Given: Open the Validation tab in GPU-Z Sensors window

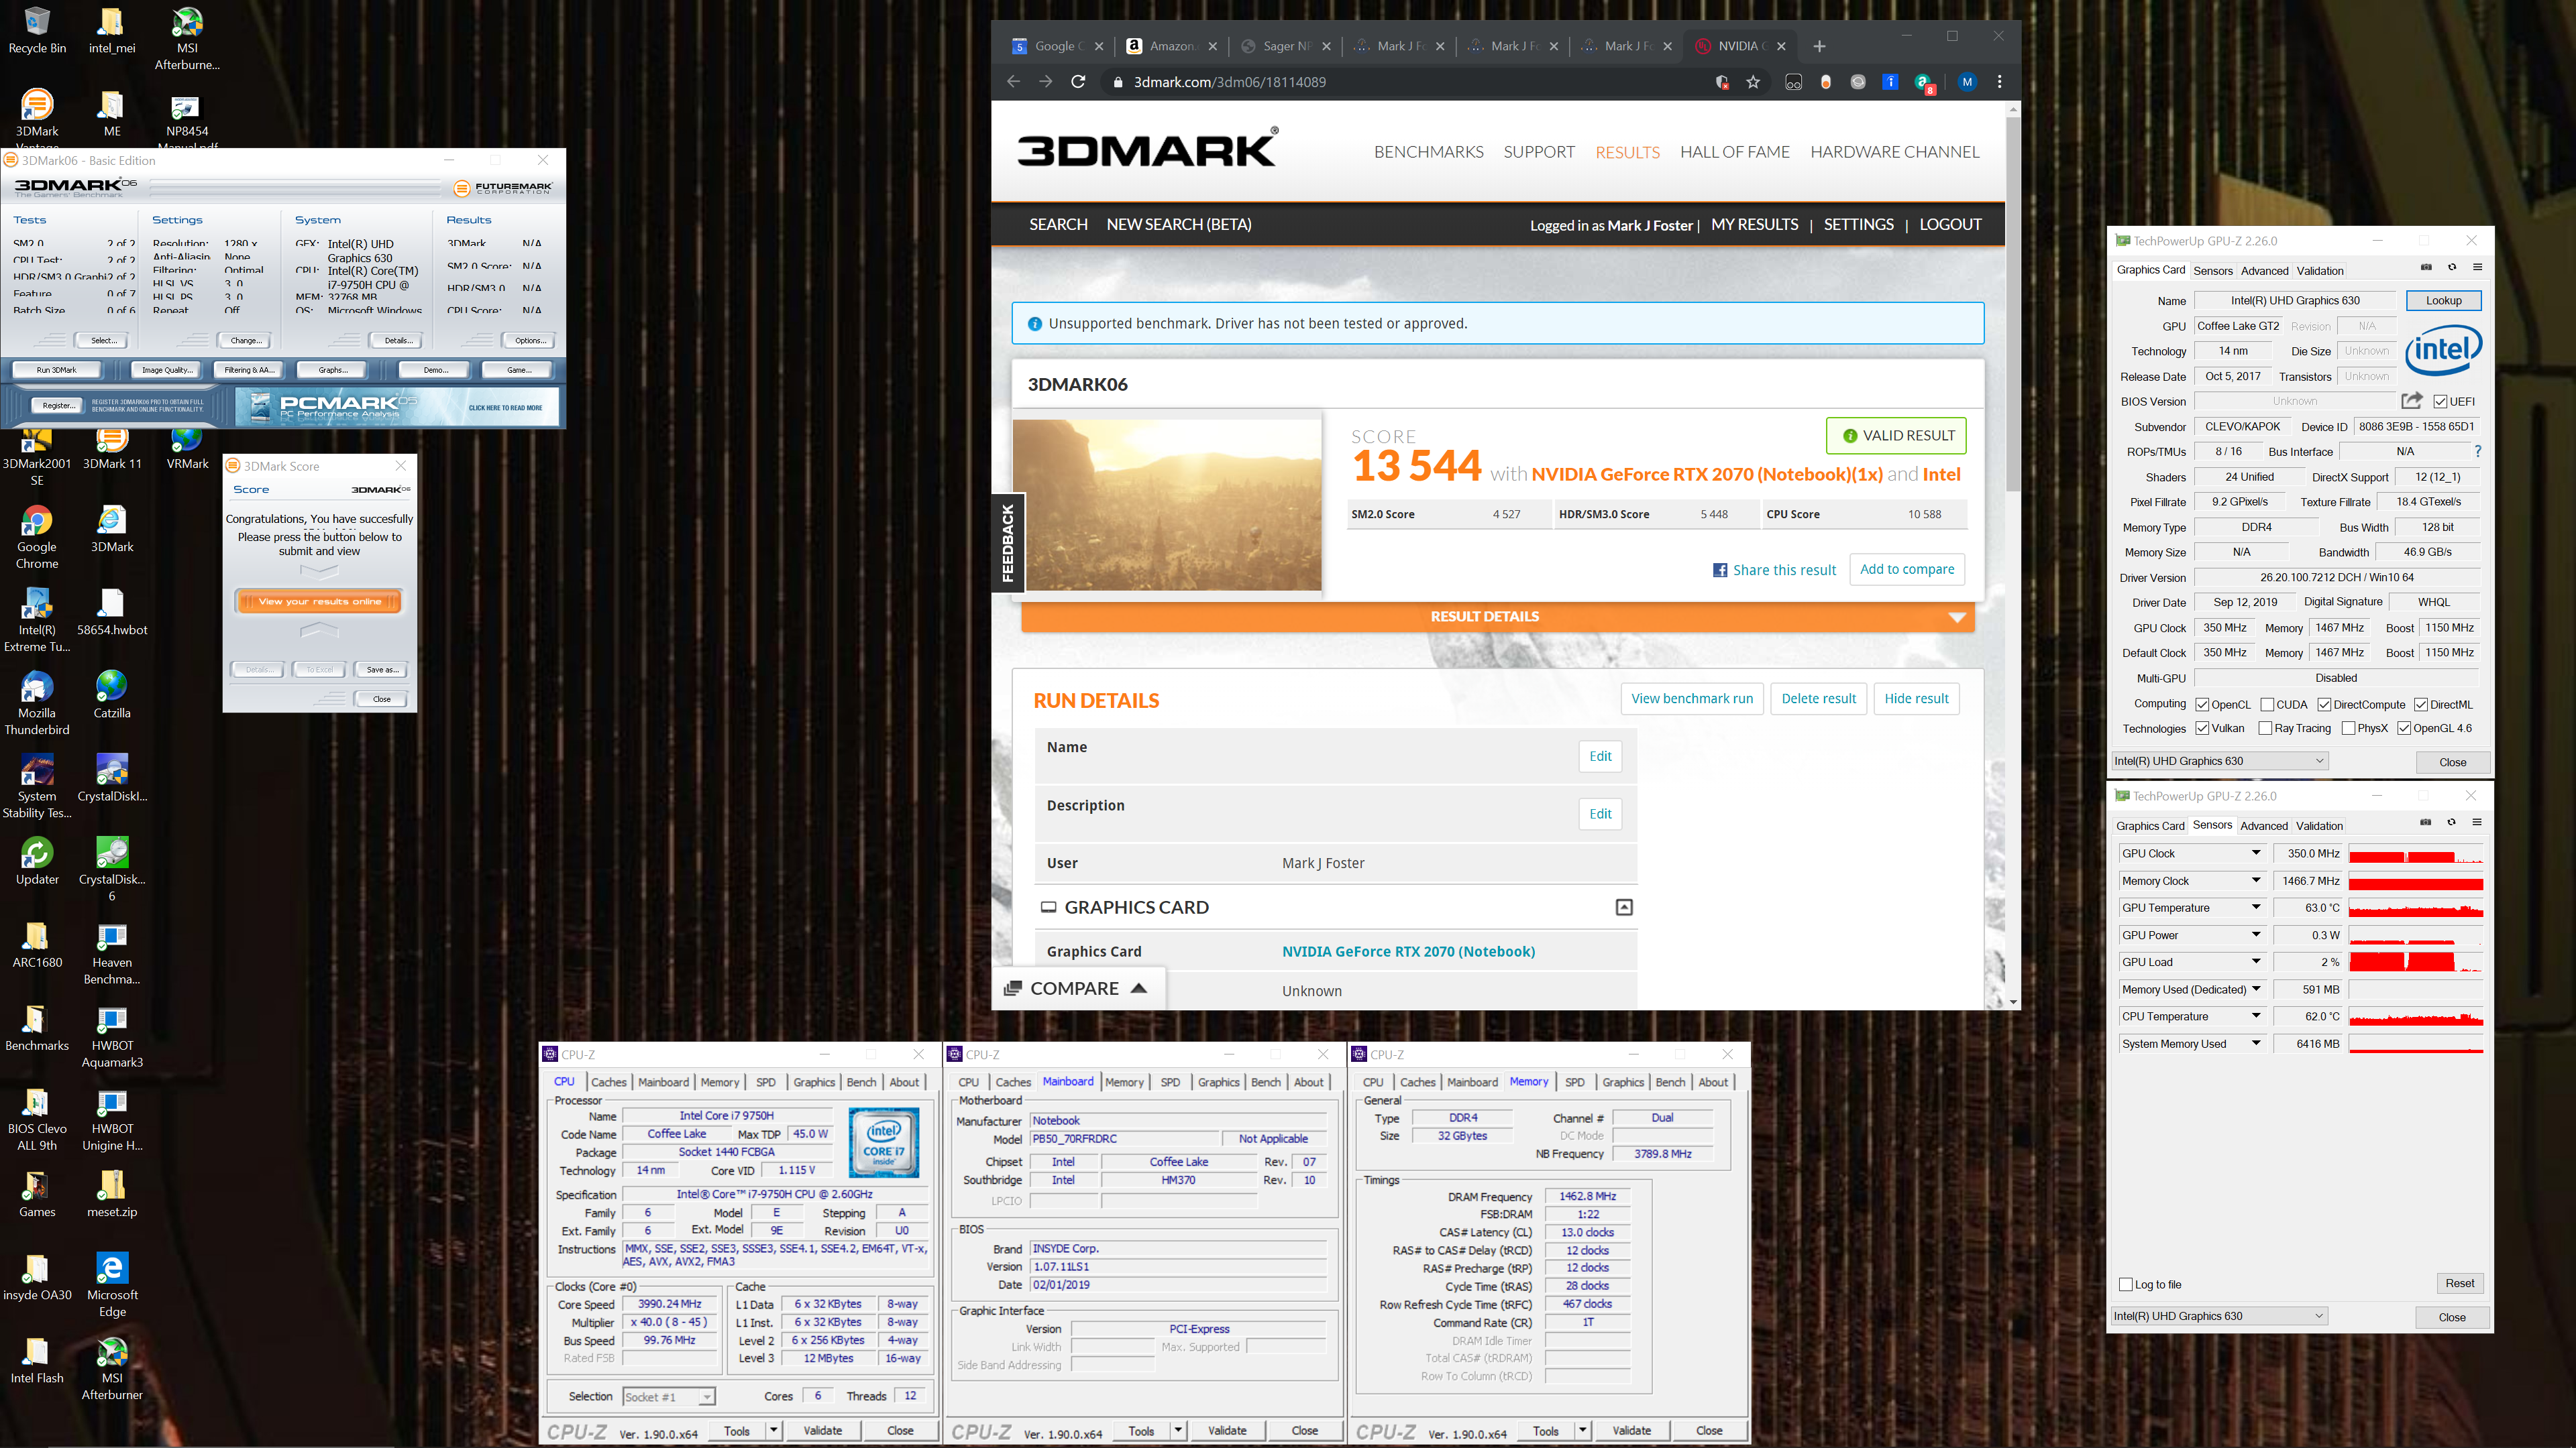Looking at the screenshot, I should 2319,825.
